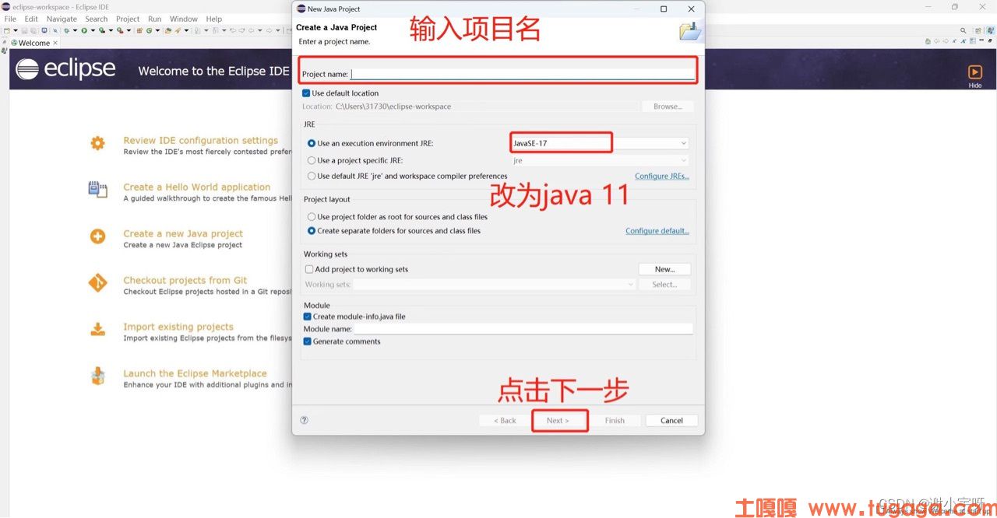Click the Cancel button
Image resolution: width=997 pixels, height=518 pixels.
click(x=671, y=420)
